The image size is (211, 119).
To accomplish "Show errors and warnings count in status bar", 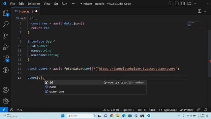I will pos(16,110).
